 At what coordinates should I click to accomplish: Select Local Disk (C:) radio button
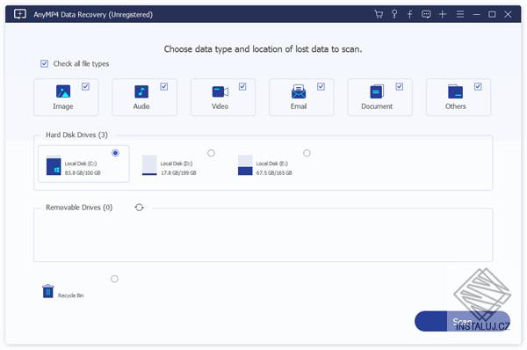pyautogui.click(x=115, y=153)
